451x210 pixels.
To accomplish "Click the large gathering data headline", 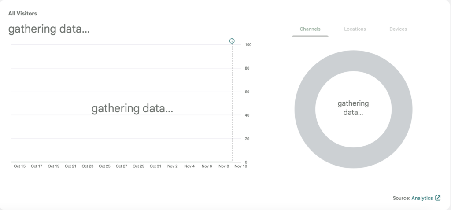I will tap(49, 29).
